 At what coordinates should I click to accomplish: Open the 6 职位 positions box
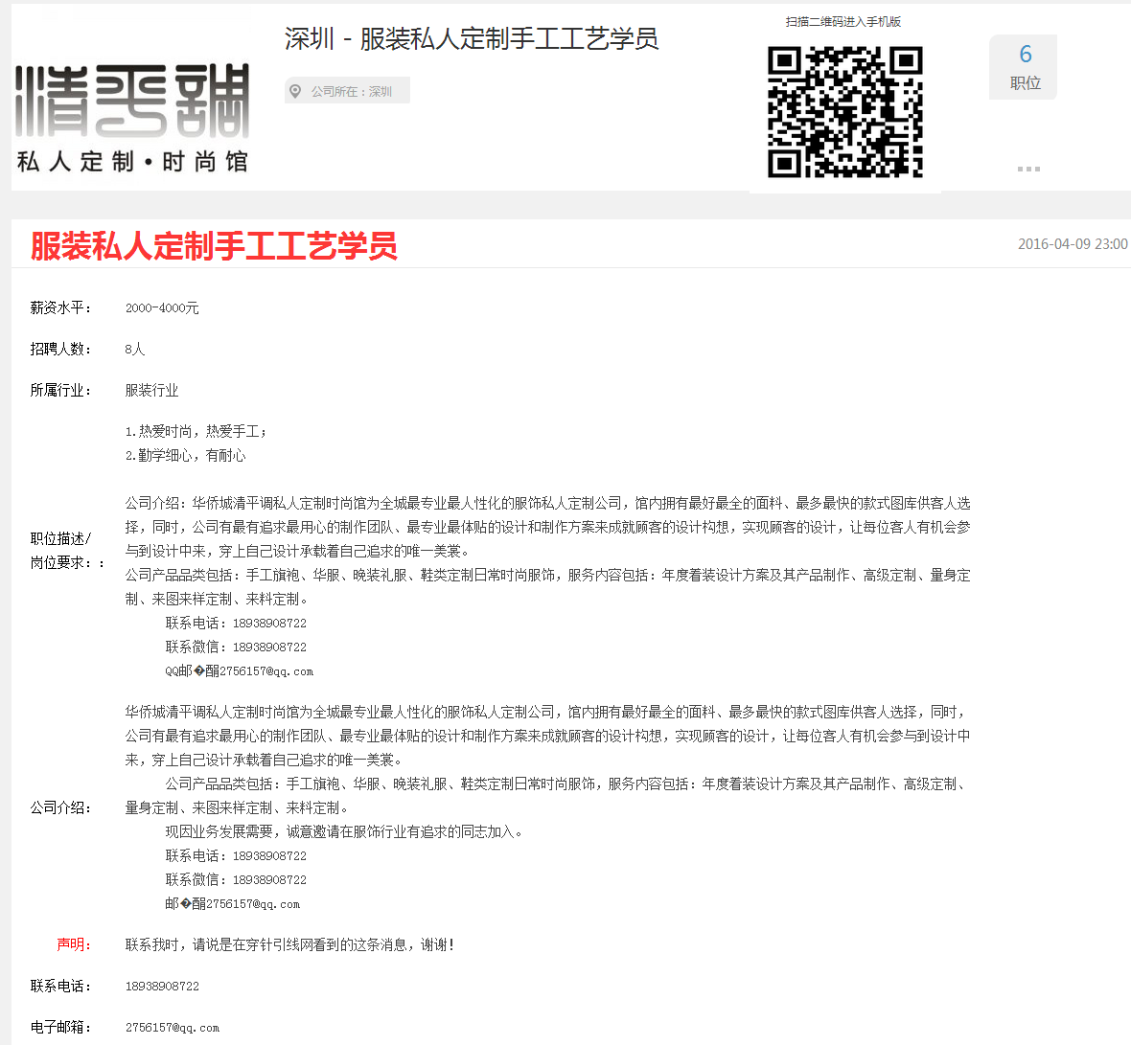coord(1024,67)
